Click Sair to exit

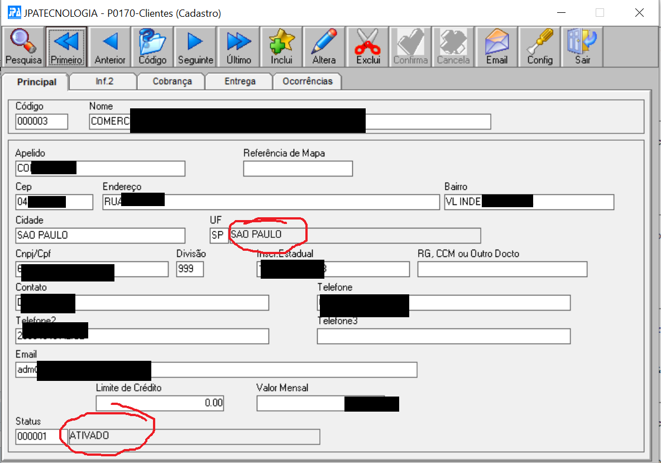click(x=583, y=46)
